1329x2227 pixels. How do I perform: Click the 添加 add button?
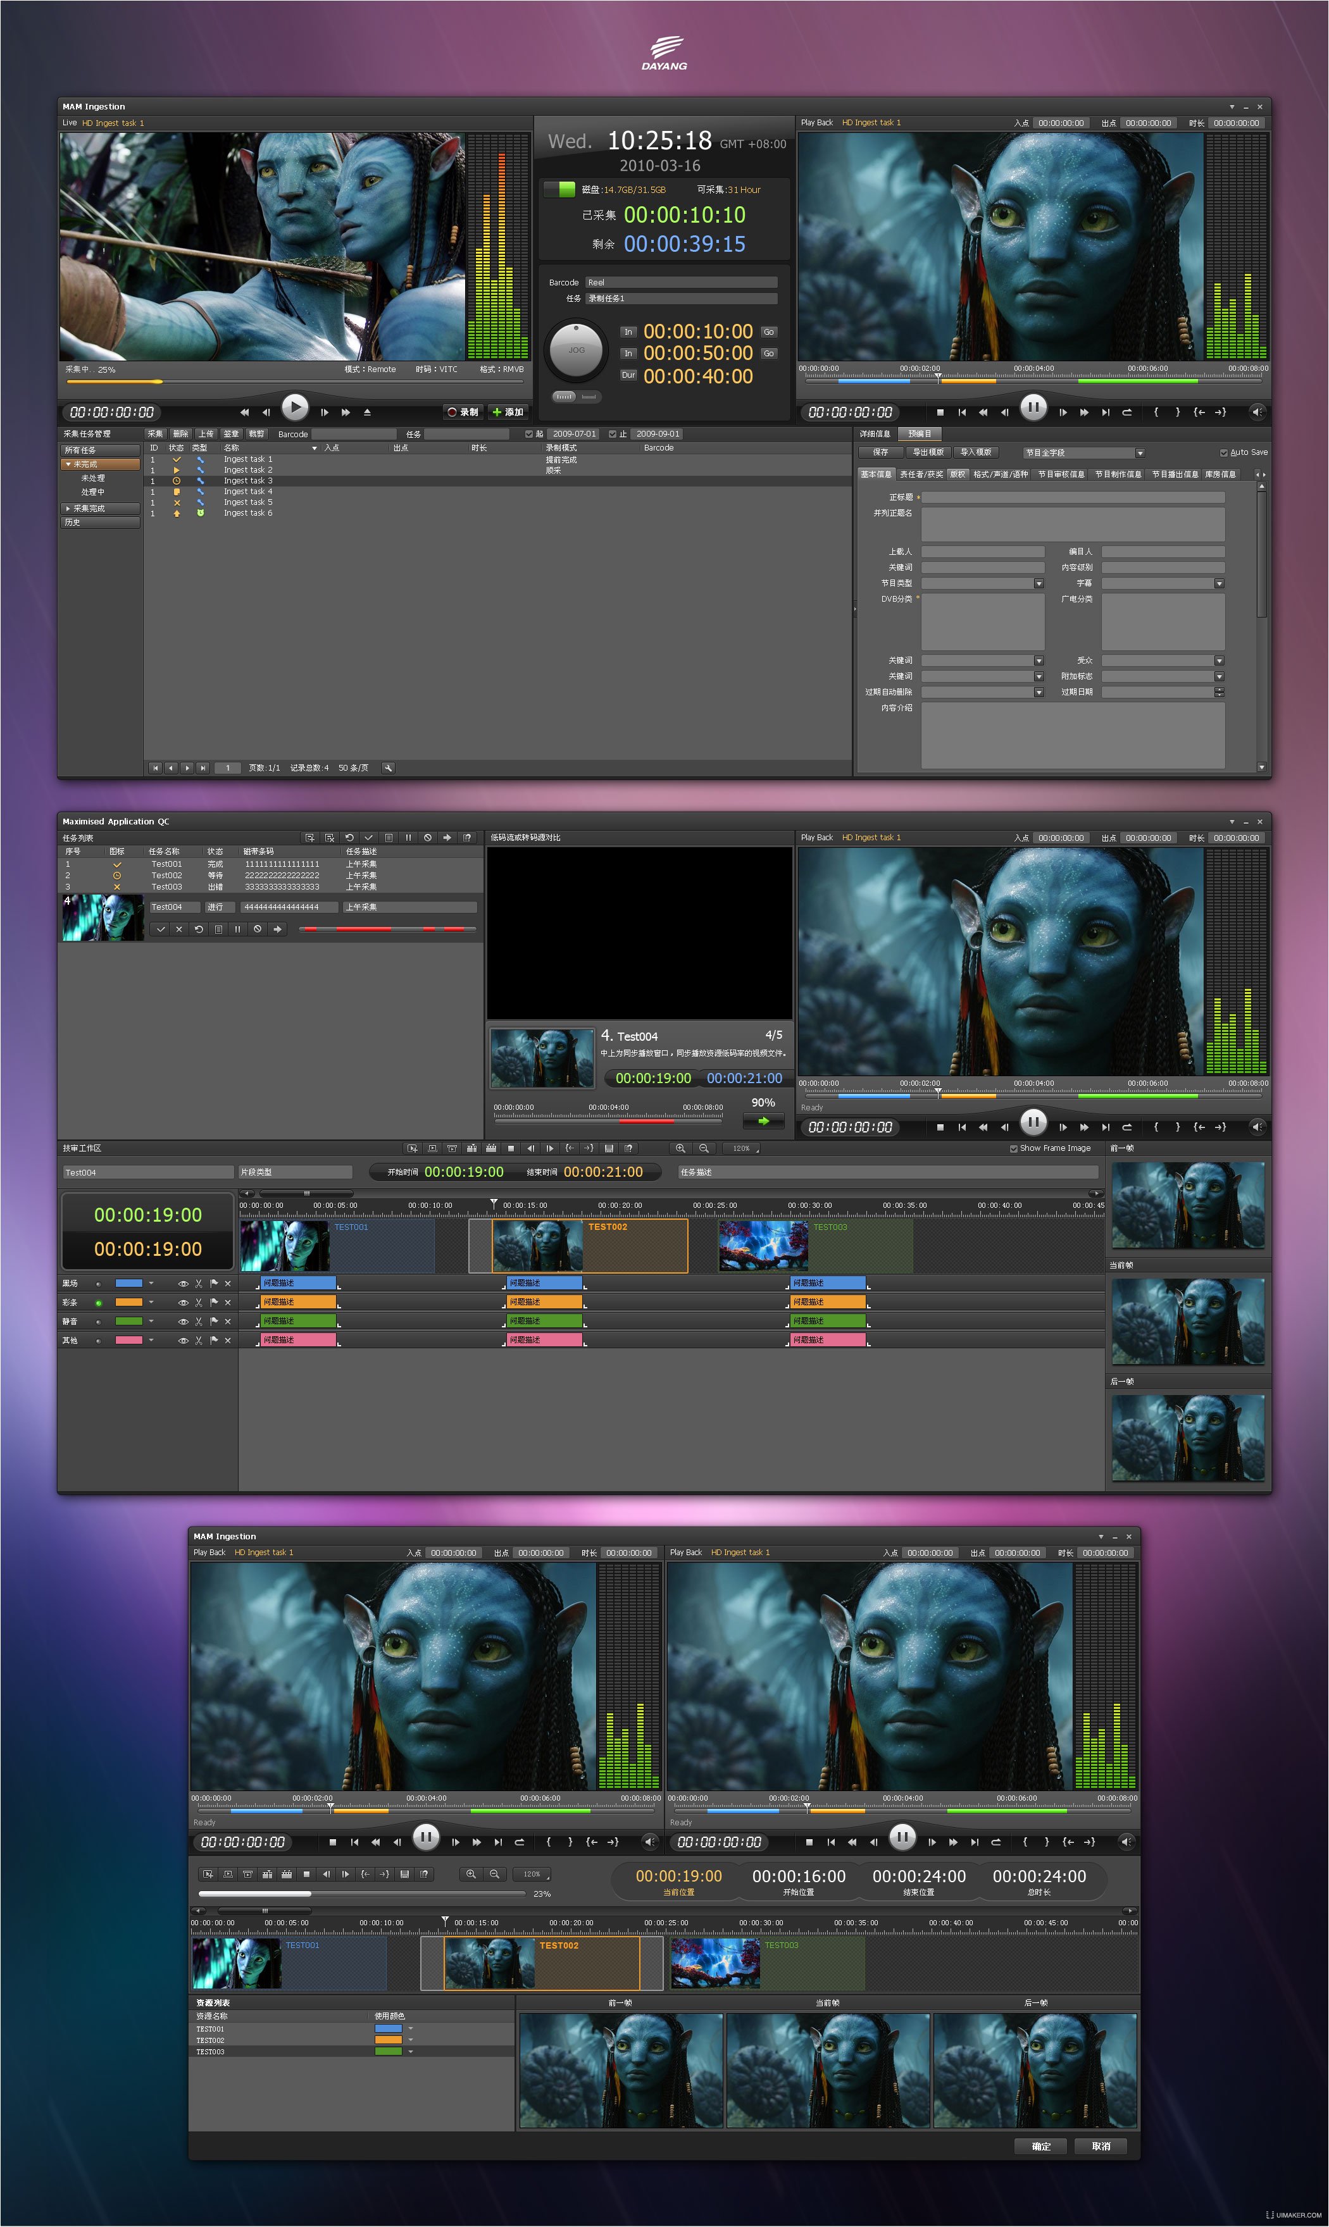(x=508, y=413)
